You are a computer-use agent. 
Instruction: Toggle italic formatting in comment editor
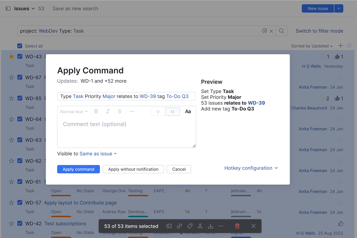click(x=108, y=111)
